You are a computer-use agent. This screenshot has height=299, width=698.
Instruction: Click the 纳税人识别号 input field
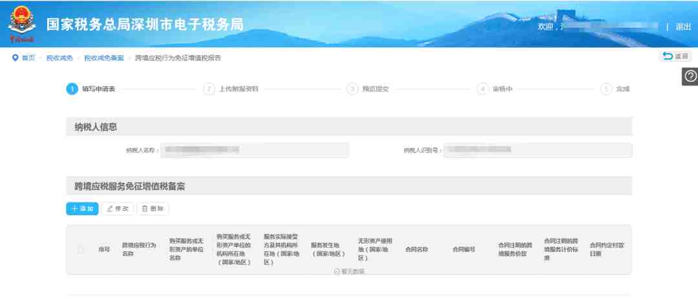pos(538,150)
